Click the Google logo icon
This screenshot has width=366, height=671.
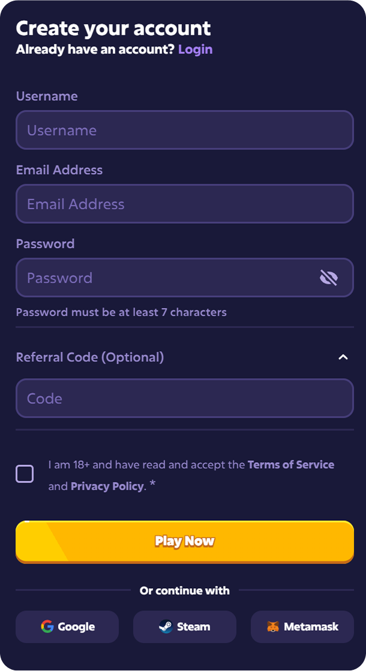click(47, 627)
